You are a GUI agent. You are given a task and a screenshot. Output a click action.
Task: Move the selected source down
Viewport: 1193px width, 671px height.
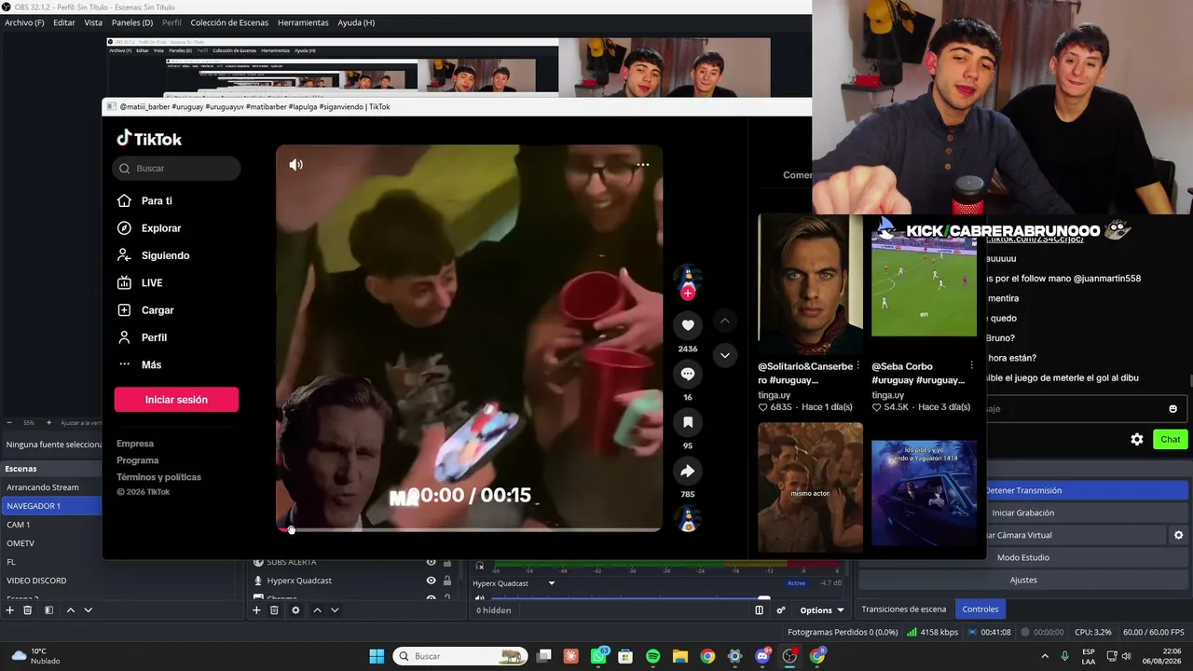coord(335,610)
